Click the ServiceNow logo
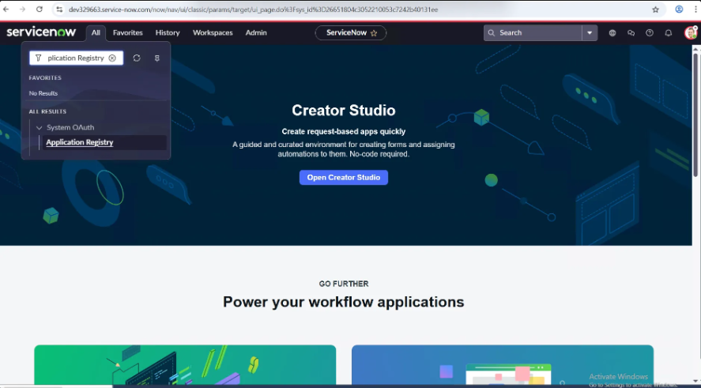This screenshot has width=701, height=388. tap(41, 32)
